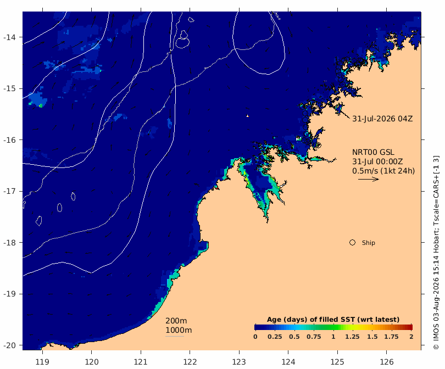Click the 31-Jul-2026 04Z timestamp label
The width and height of the screenshot is (445, 369).
pos(382,119)
